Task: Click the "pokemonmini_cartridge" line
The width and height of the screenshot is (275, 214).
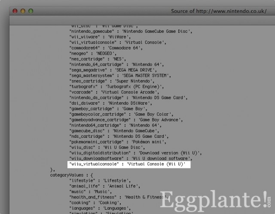Action: point(118,142)
